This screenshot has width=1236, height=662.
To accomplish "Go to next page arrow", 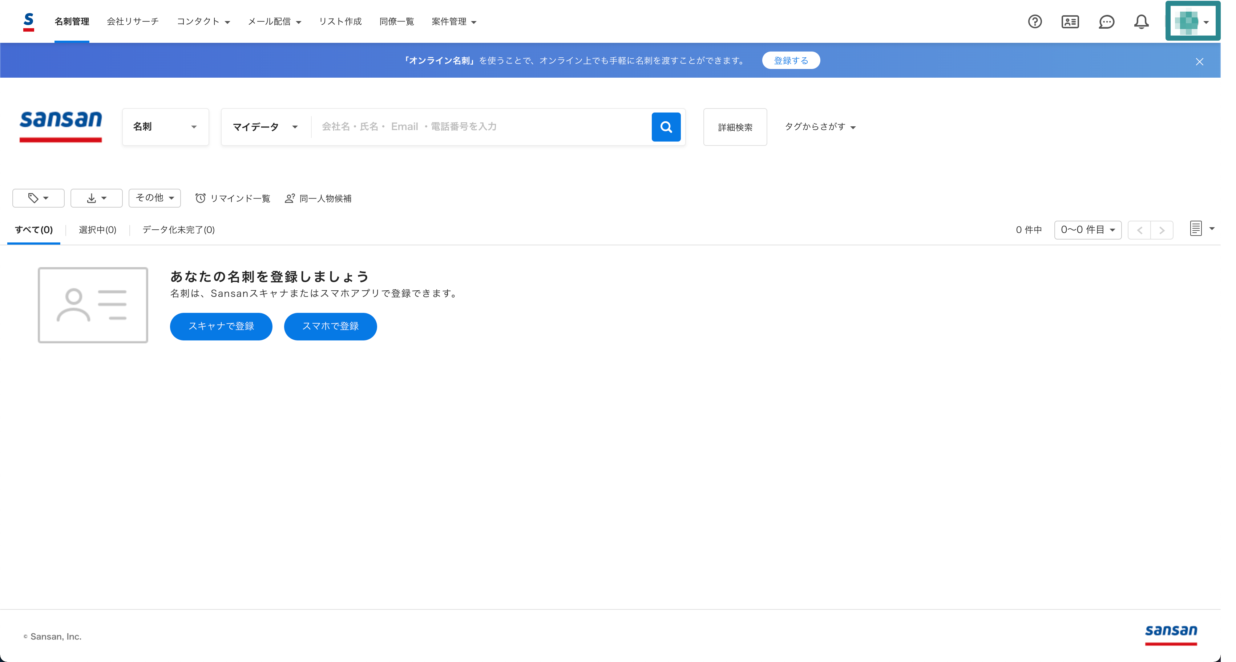I will 1162,230.
